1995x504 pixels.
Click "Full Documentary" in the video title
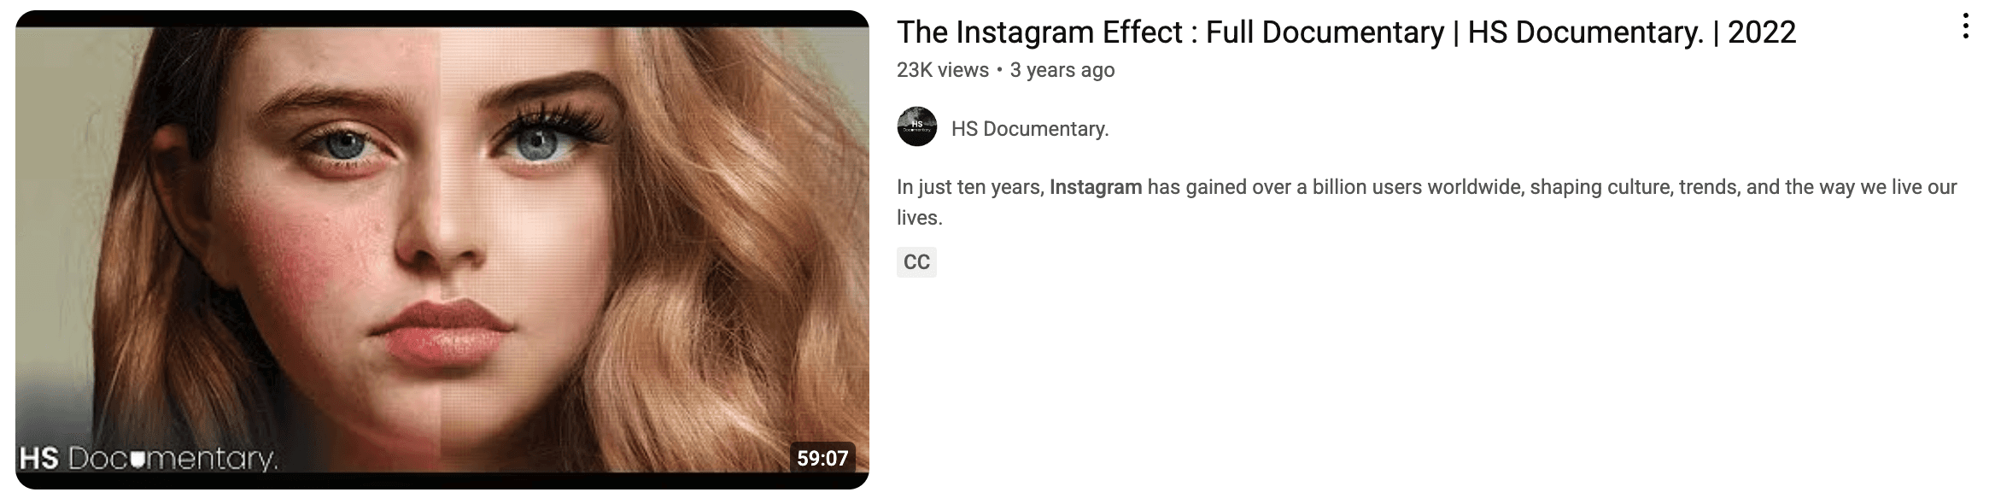pos(1325,32)
